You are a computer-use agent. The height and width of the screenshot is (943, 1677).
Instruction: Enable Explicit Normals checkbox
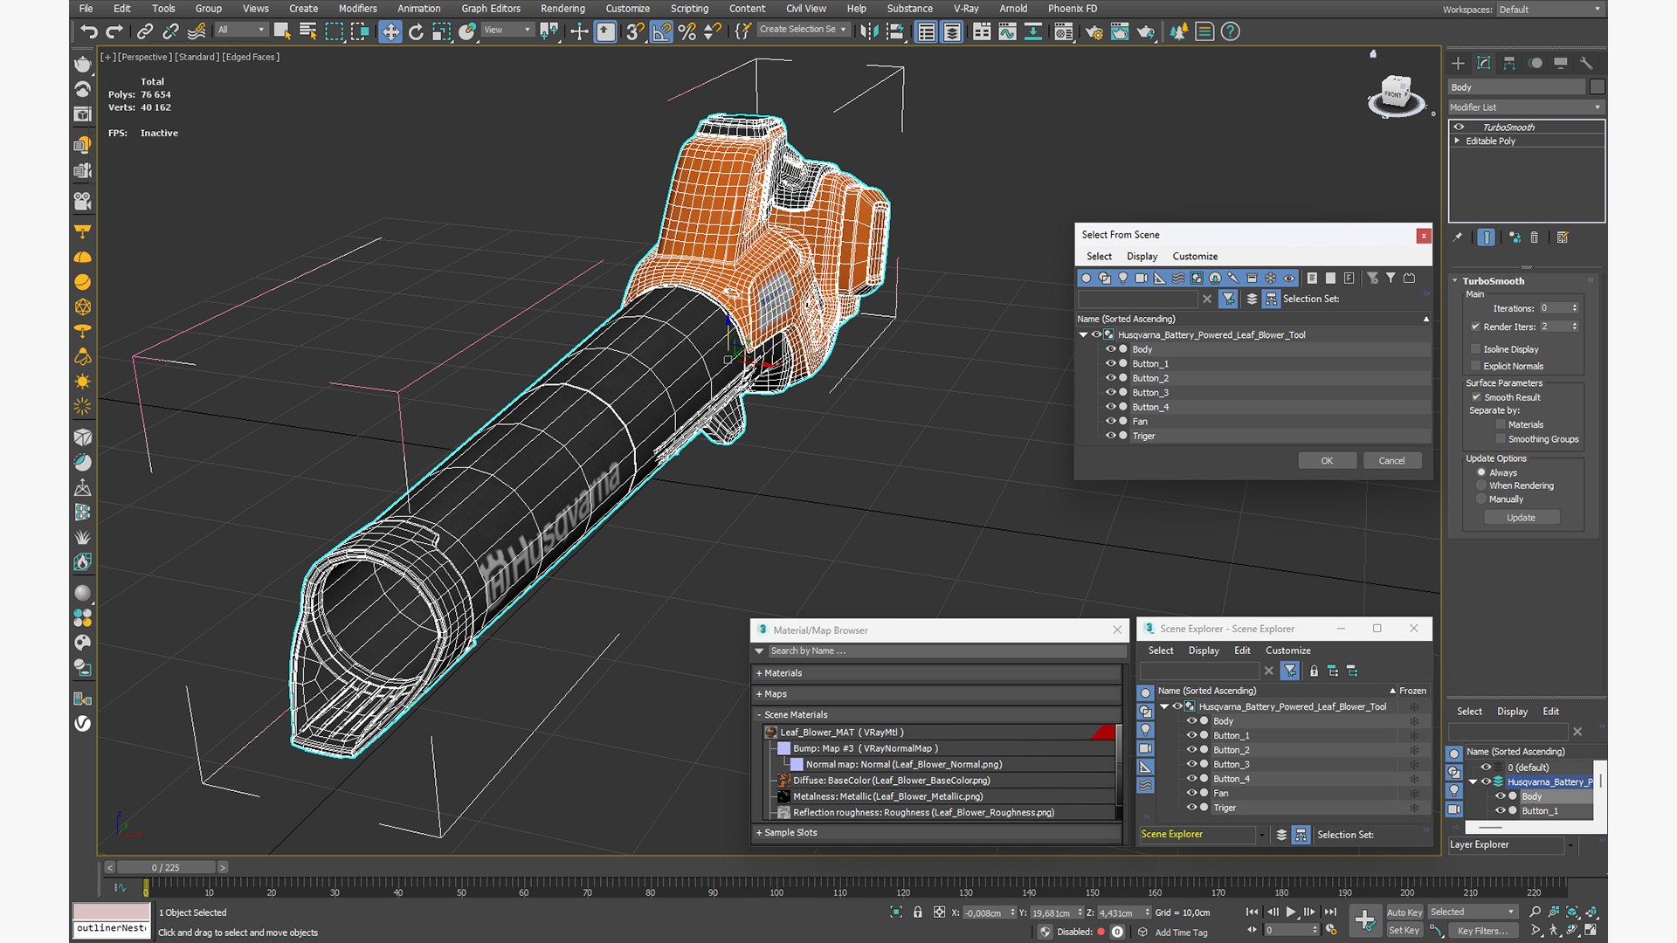coord(1475,367)
